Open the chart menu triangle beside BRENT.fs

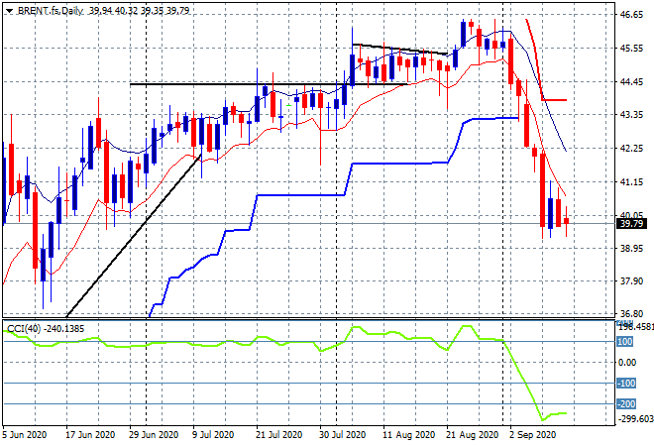(9, 11)
